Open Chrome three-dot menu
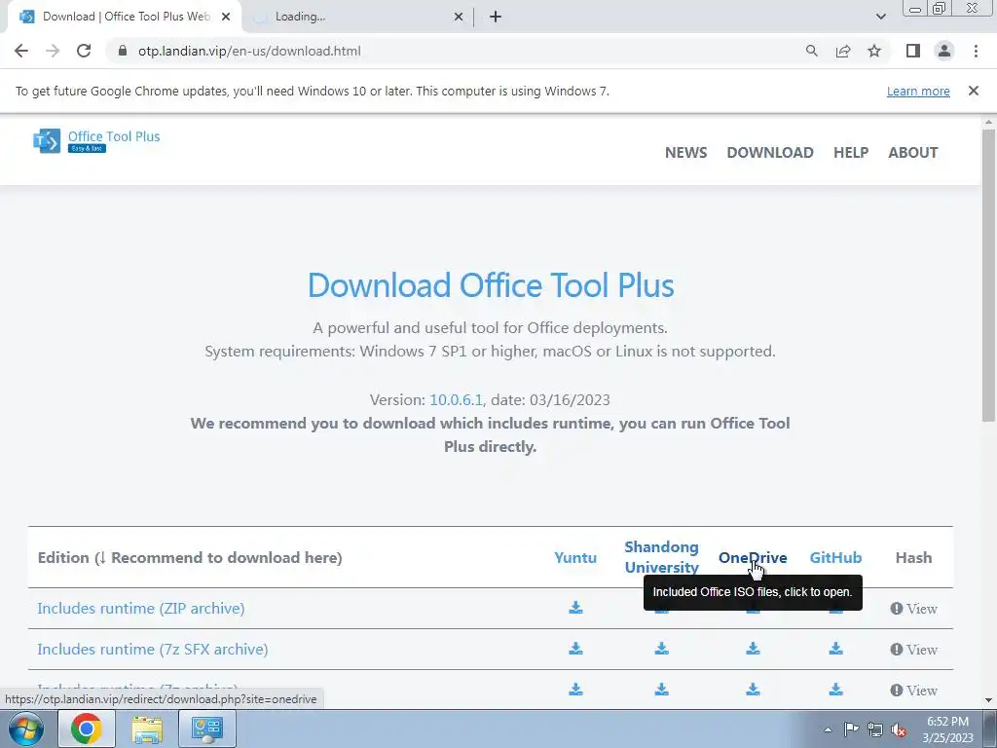The width and height of the screenshot is (997, 748). pos(976,51)
